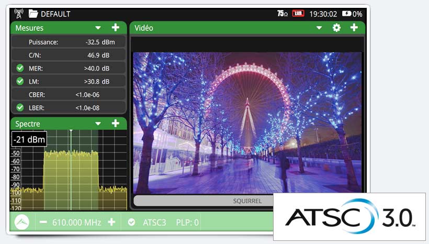Click the -100 dBm scale label
Screen dimensions: 429x244
coord(16,193)
